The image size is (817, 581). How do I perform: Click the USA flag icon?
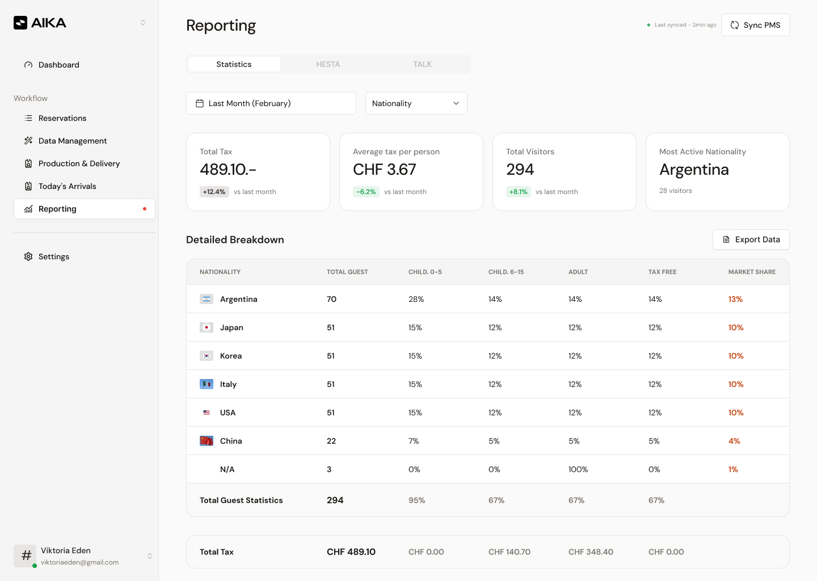coord(207,412)
